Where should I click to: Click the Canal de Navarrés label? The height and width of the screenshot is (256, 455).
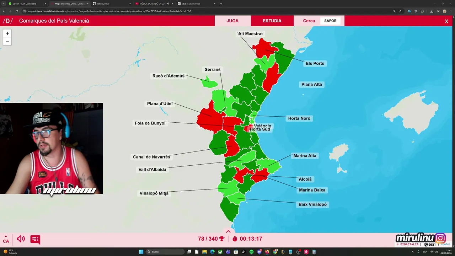[151, 157]
